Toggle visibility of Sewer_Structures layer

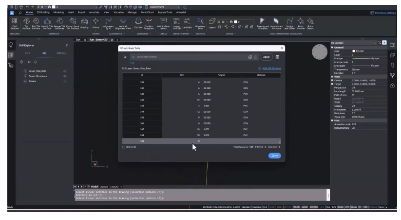coord(65,76)
